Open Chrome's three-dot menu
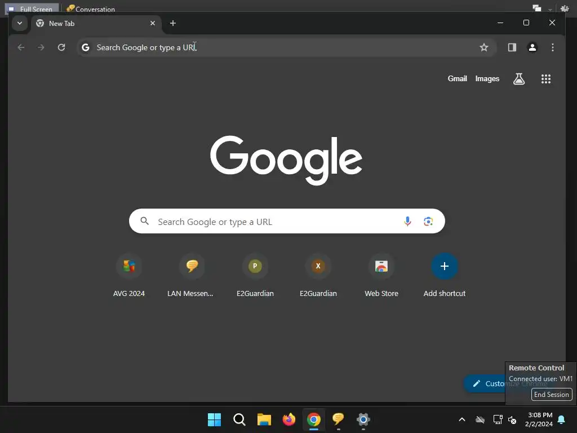Viewport: 577px width, 433px height. tap(552, 47)
